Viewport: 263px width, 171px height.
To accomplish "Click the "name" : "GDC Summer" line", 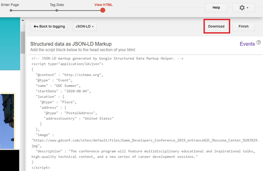I will (x=58, y=86).
